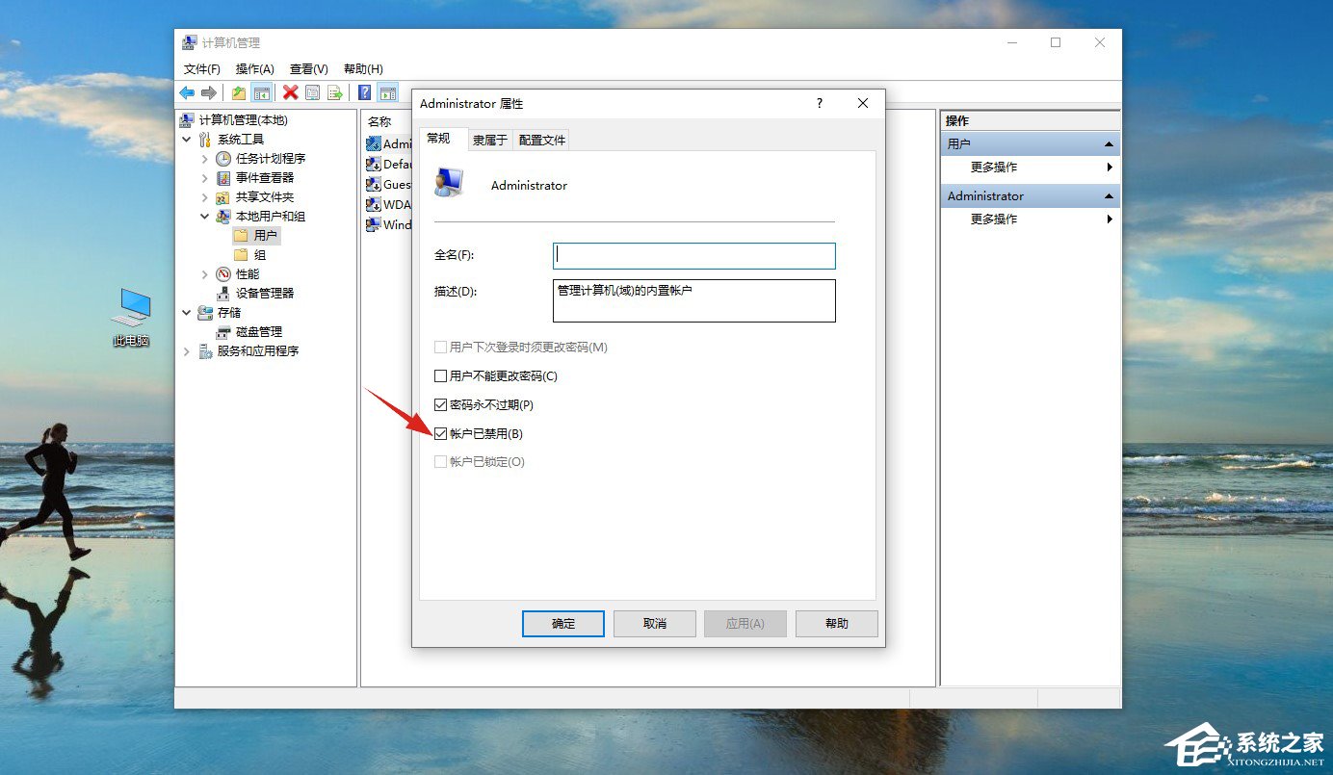Image resolution: width=1333 pixels, height=775 pixels.
Task: Select the Admi… user row in the list
Action: pyautogui.click(x=388, y=143)
